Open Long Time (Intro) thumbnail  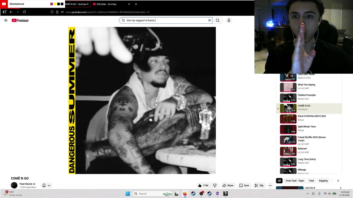pos(288,162)
